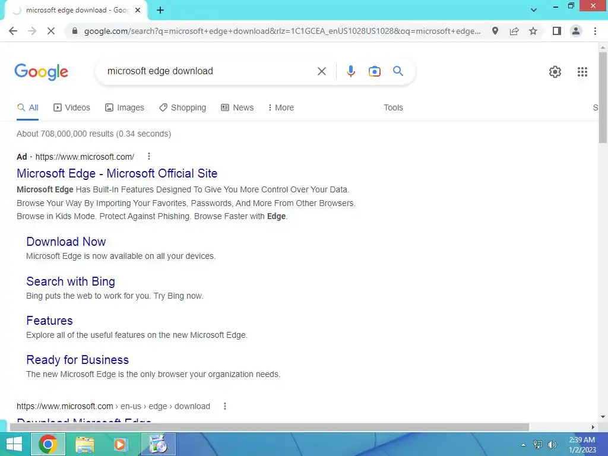The image size is (608, 456).
Task: Click the browser forward arrow
Action: tap(32, 31)
